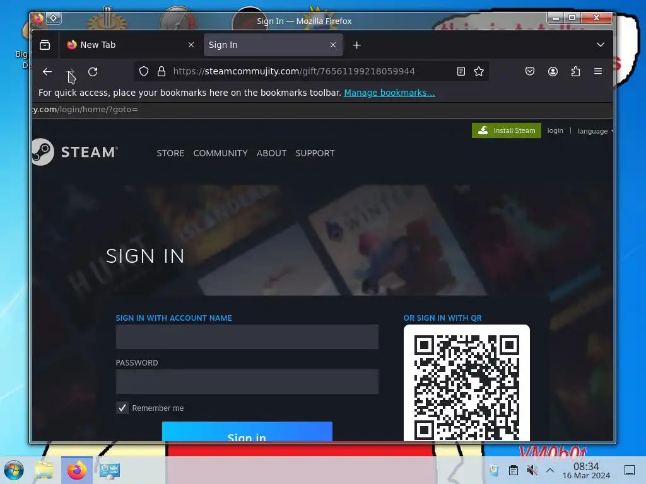Open the language dropdown
646x484 pixels.
point(596,131)
